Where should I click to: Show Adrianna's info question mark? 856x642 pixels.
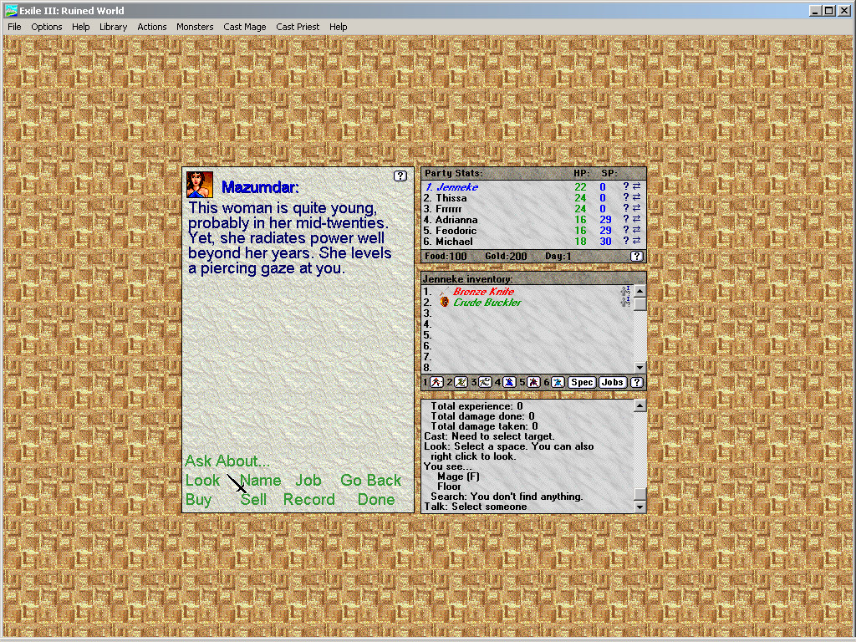pyautogui.click(x=626, y=220)
